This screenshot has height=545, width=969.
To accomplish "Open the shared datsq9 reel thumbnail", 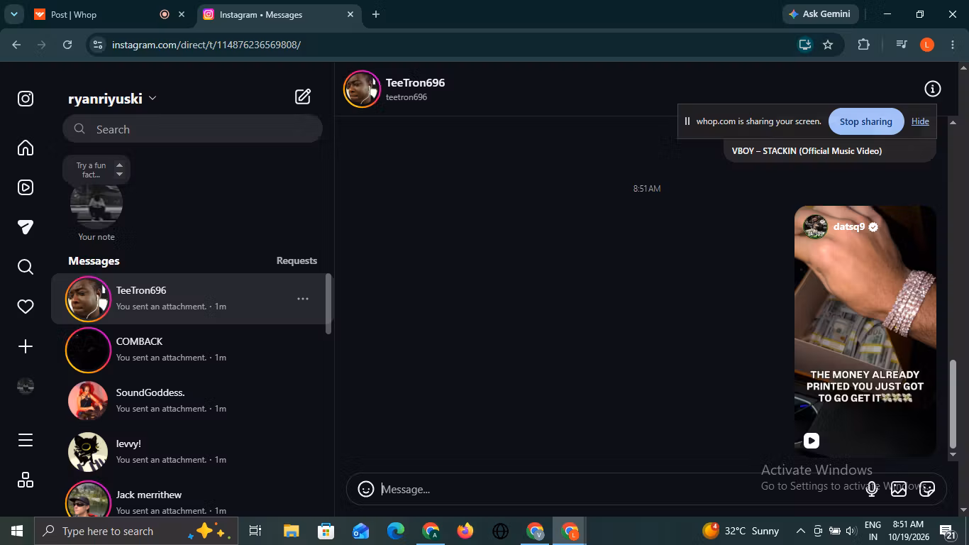I will click(x=865, y=331).
